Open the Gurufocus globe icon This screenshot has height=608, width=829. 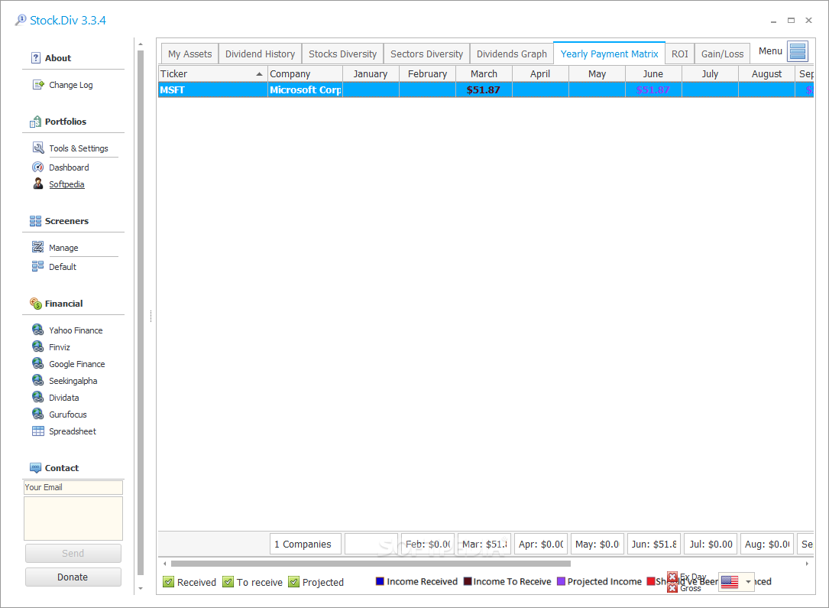(38, 414)
